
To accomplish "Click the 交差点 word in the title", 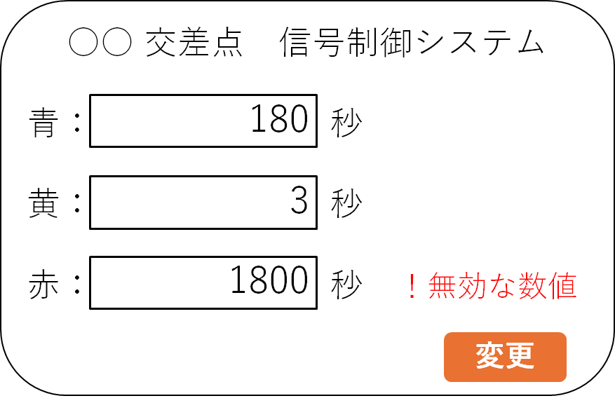I will [194, 43].
